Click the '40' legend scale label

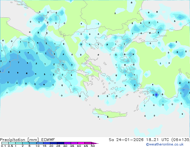coord(79,146)
